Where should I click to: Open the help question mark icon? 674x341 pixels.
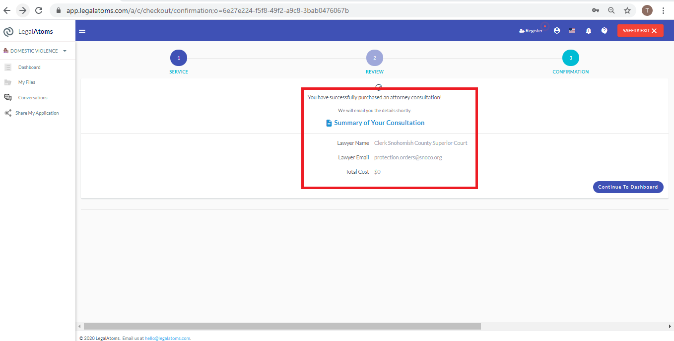pyautogui.click(x=604, y=31)
